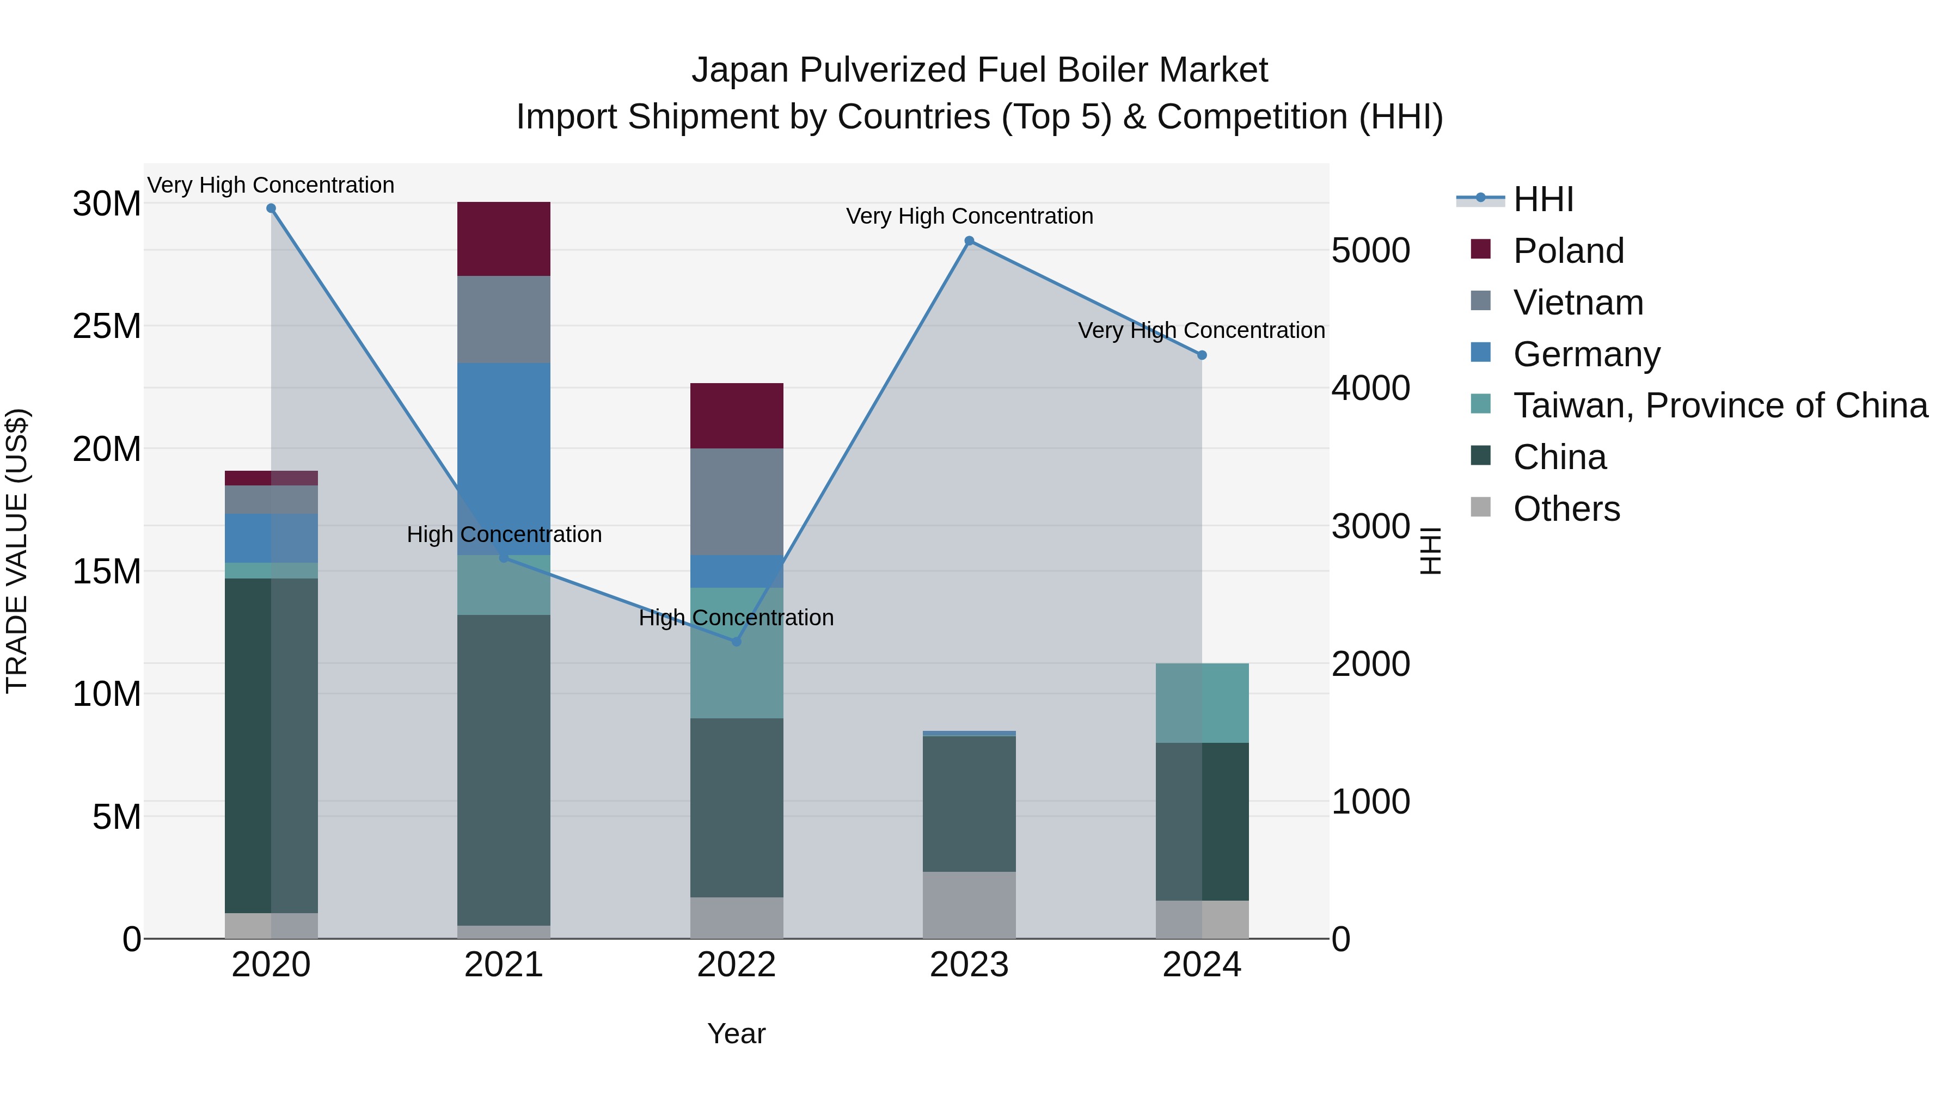
Task: Click the 30M left axis tick label
Action: point(107,204)
